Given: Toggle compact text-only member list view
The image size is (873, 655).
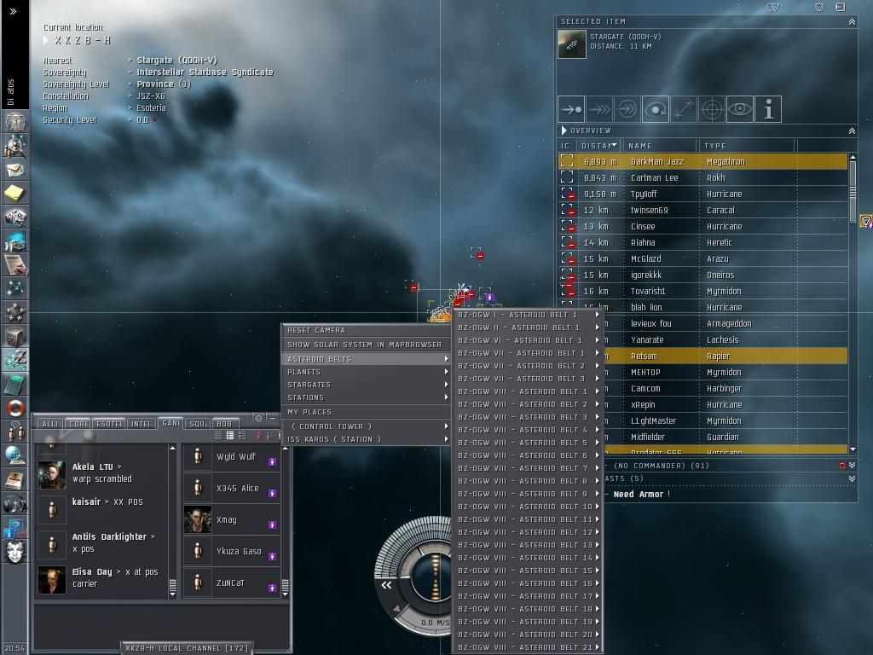Looking at the screenshot, I should pyautogui.click(x=218, y=436).
